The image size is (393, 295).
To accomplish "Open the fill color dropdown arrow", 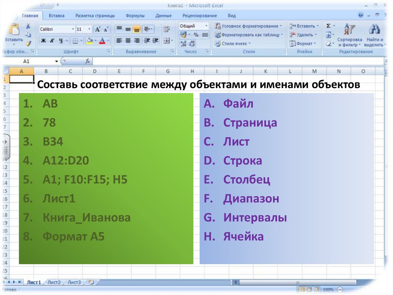I will [96, 40].
